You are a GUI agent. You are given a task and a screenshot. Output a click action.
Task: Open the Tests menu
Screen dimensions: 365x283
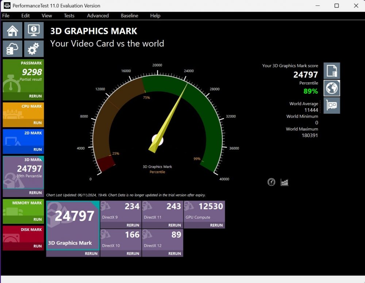pyautogui.click(x=69, y=16)
